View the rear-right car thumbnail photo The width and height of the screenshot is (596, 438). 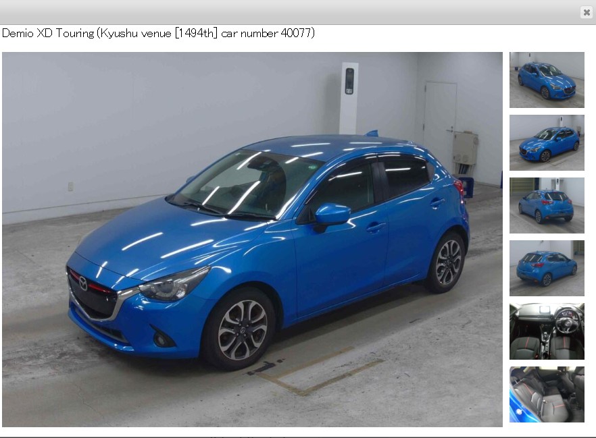[x=547, y=268]
